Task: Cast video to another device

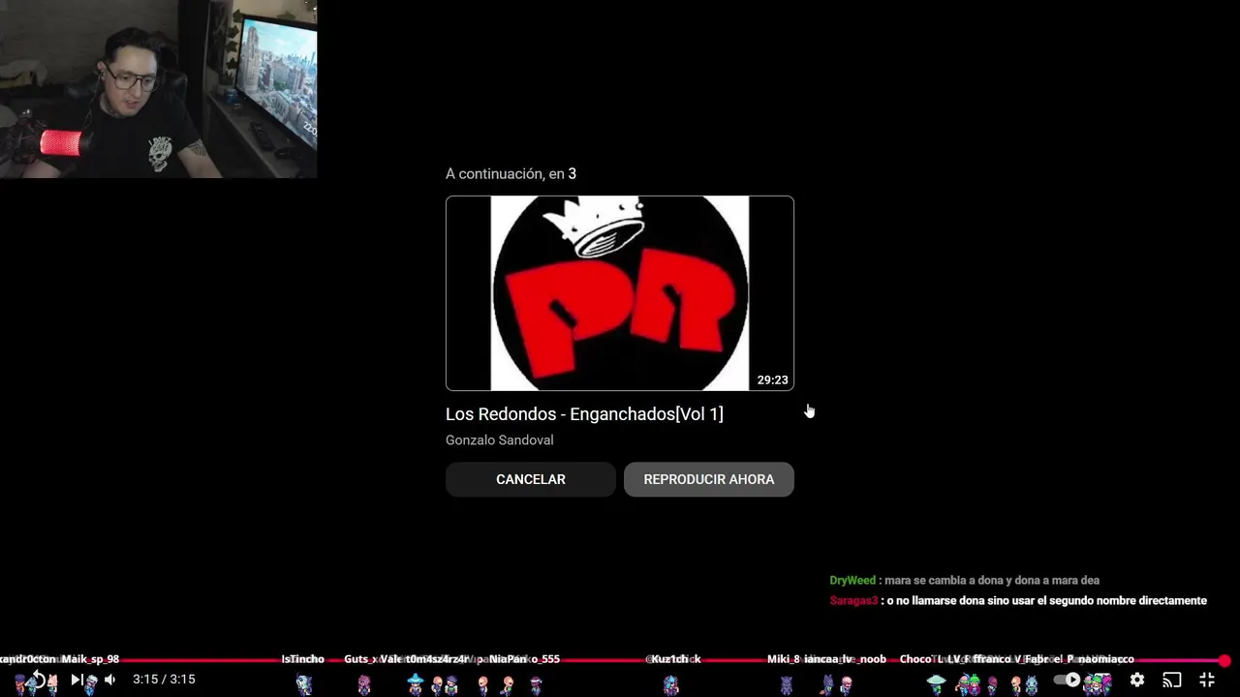Action: tap(1172, 680)
